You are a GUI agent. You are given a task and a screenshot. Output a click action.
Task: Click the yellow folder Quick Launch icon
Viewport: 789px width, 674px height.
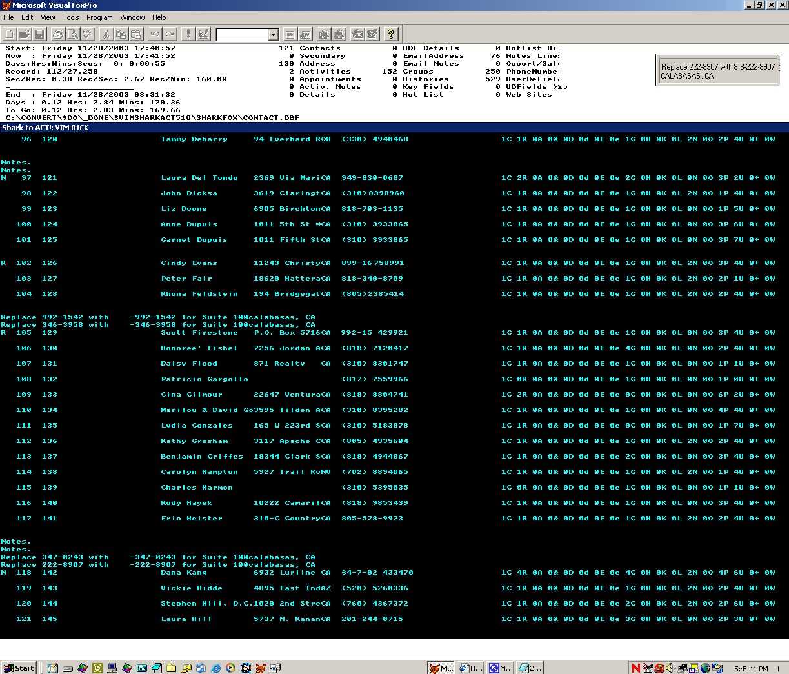tap(171, 668)
